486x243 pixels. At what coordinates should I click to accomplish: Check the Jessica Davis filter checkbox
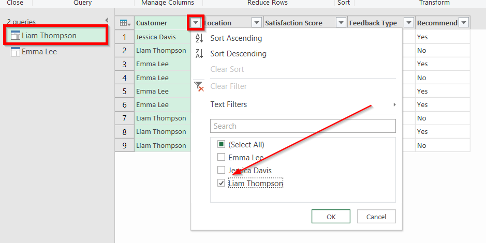click(221, 170)
